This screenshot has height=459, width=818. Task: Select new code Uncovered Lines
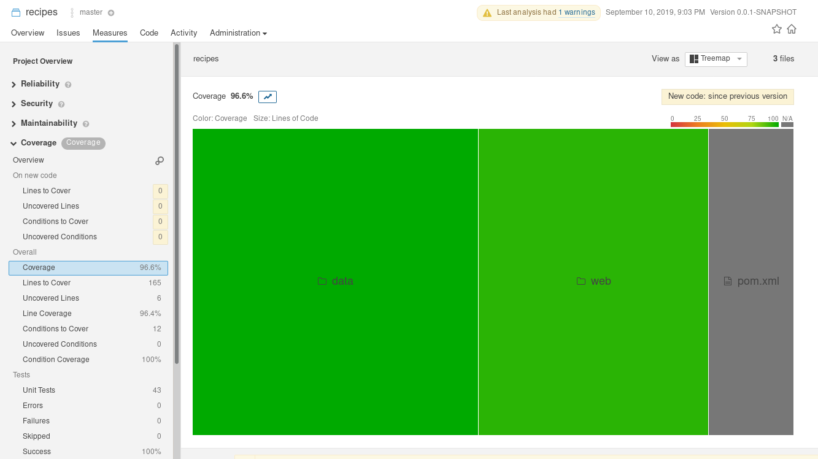point(88,206)
